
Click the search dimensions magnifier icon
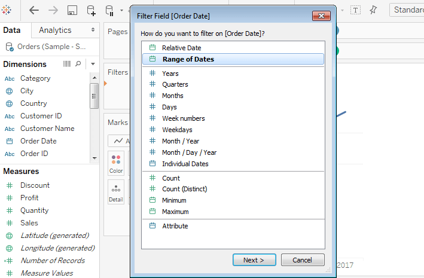point(78,64)
